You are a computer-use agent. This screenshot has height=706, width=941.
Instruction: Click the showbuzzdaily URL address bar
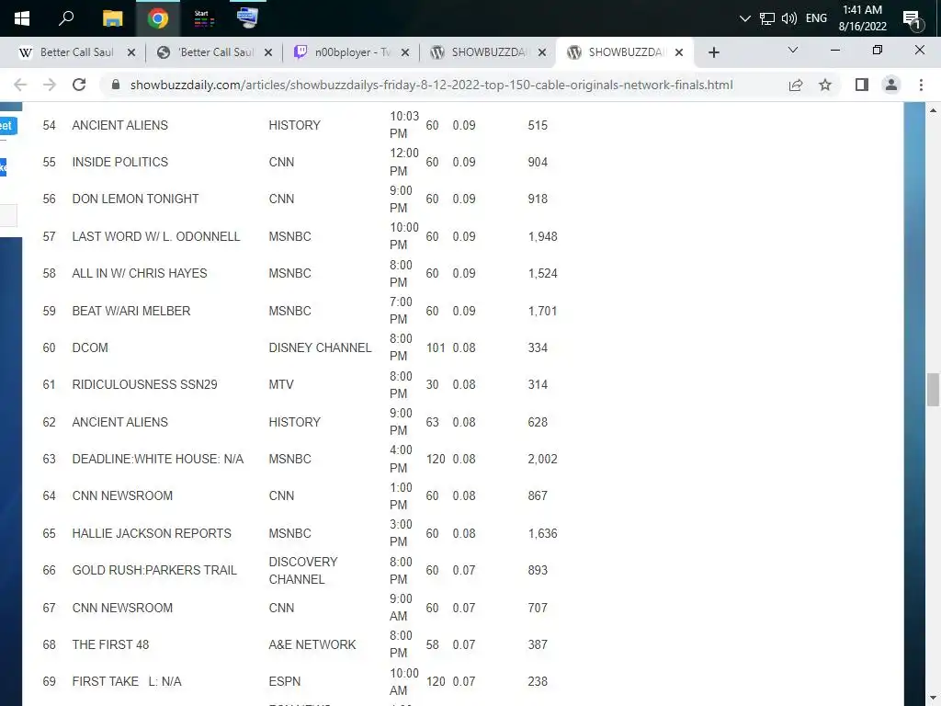click(431, 85)
